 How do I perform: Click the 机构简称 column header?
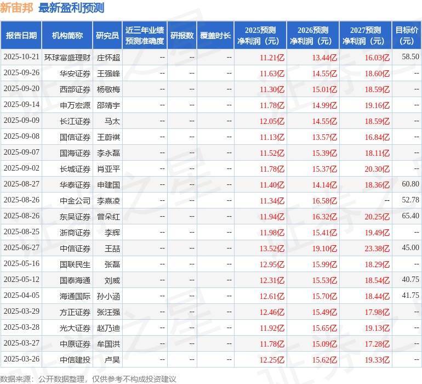click(67, 35)
